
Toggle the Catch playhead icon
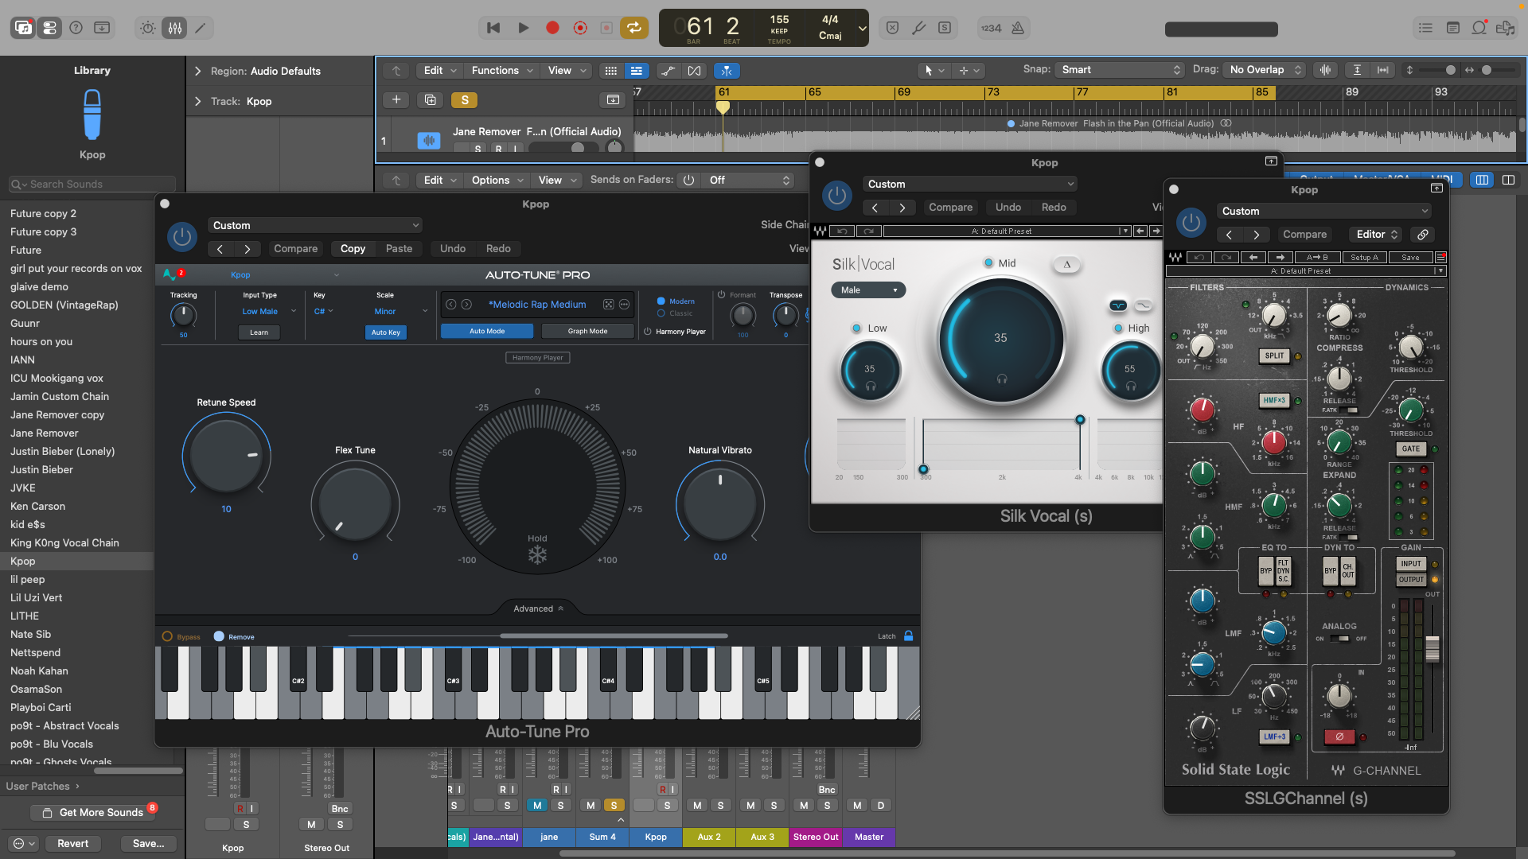point(727,70)
